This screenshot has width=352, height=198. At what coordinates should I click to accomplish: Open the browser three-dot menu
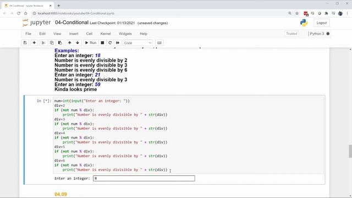347,13
